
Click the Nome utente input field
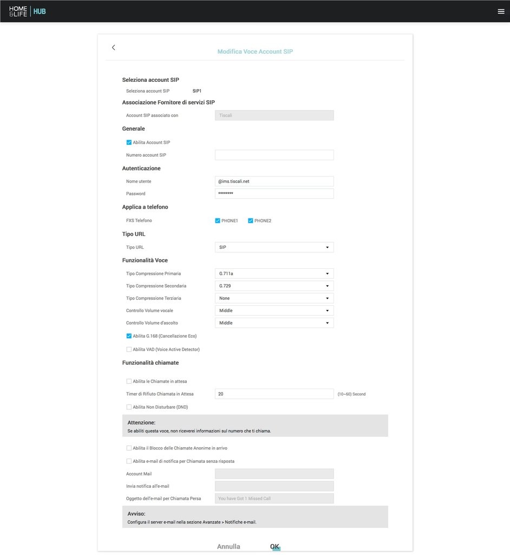tap(274, 181)
